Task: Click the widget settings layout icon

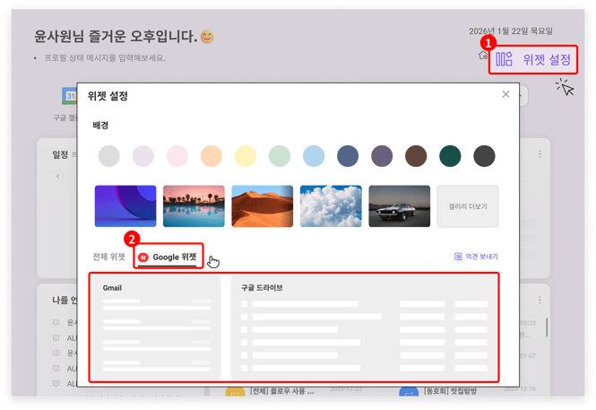Action: point(504,59)
